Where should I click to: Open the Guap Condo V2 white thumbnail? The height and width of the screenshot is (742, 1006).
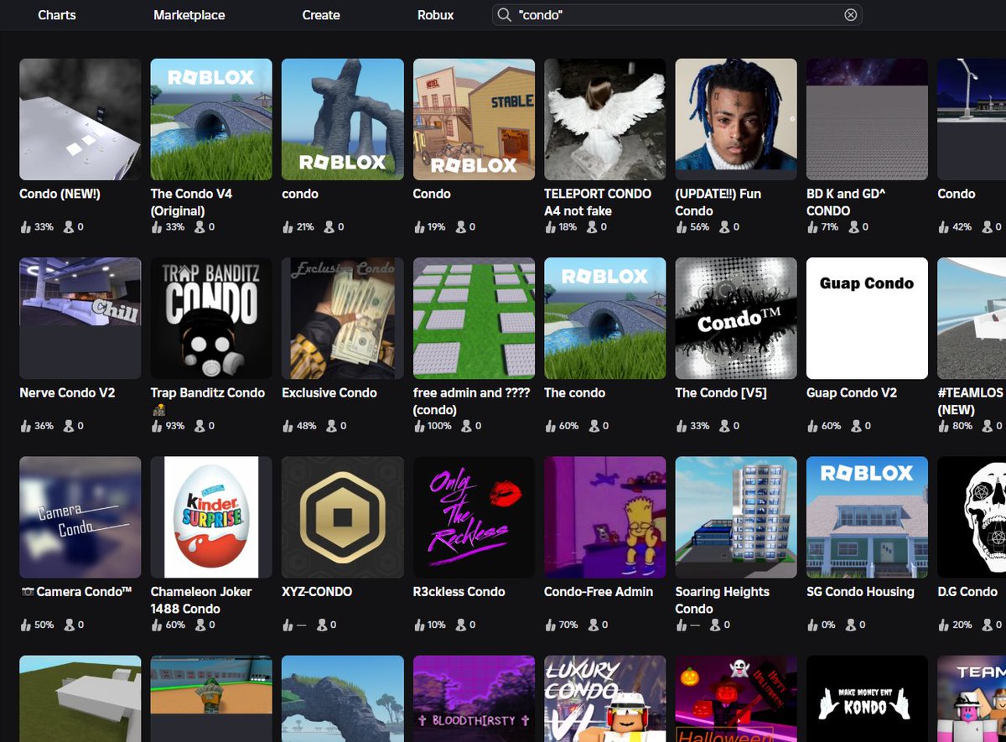coord(868,318)
